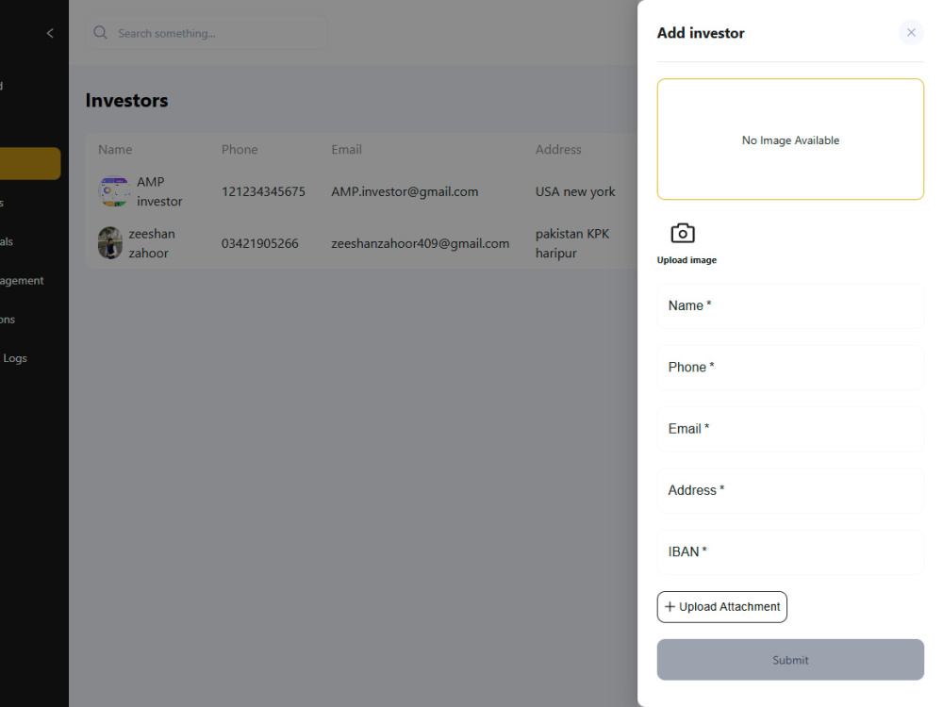Screen dimensions: 943x707
Task: Focus the Phone input field
Action: pos(790,368)
